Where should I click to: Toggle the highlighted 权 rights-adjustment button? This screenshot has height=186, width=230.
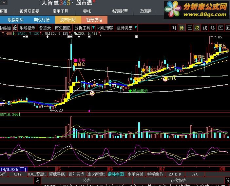197,28
